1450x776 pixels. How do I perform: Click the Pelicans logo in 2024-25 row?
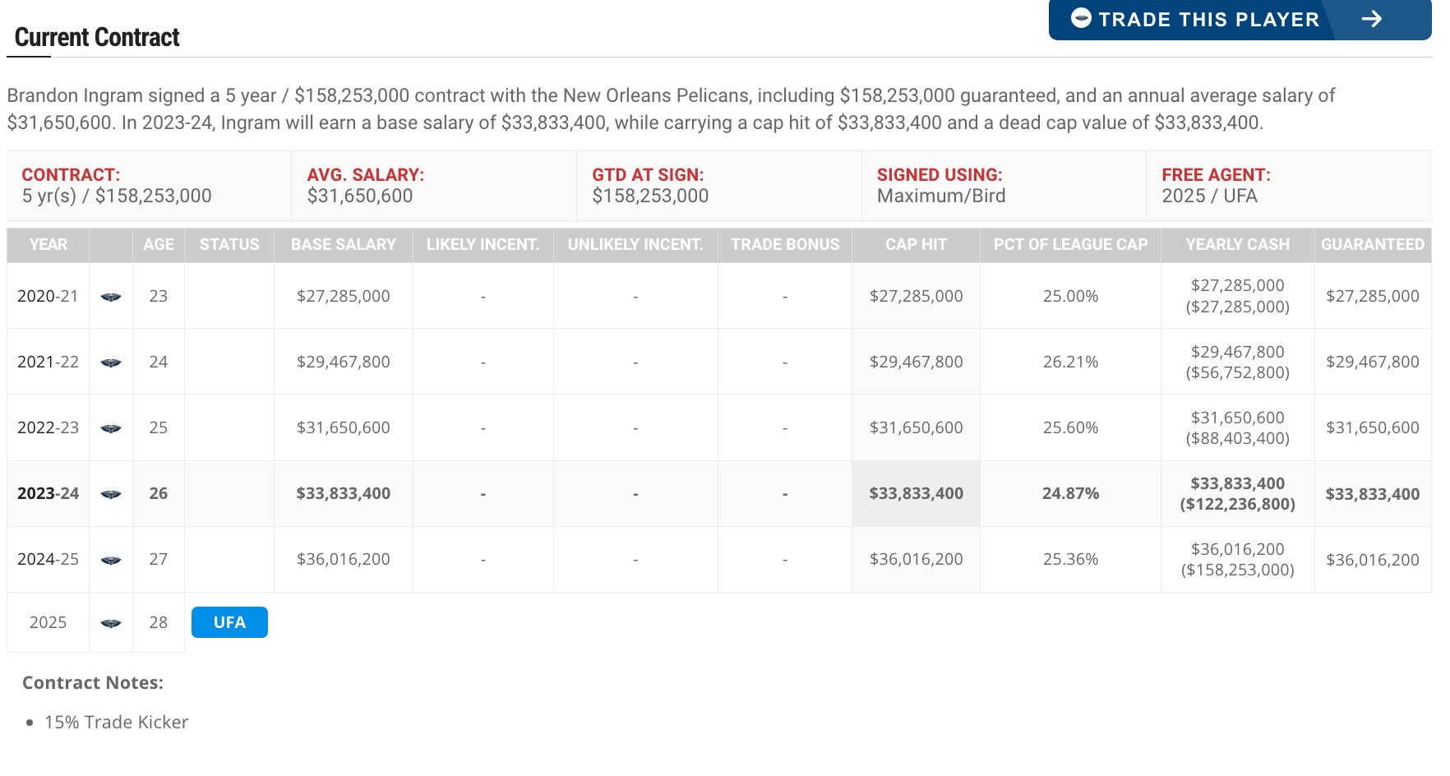pyautogui.click(x=111, y=560)
